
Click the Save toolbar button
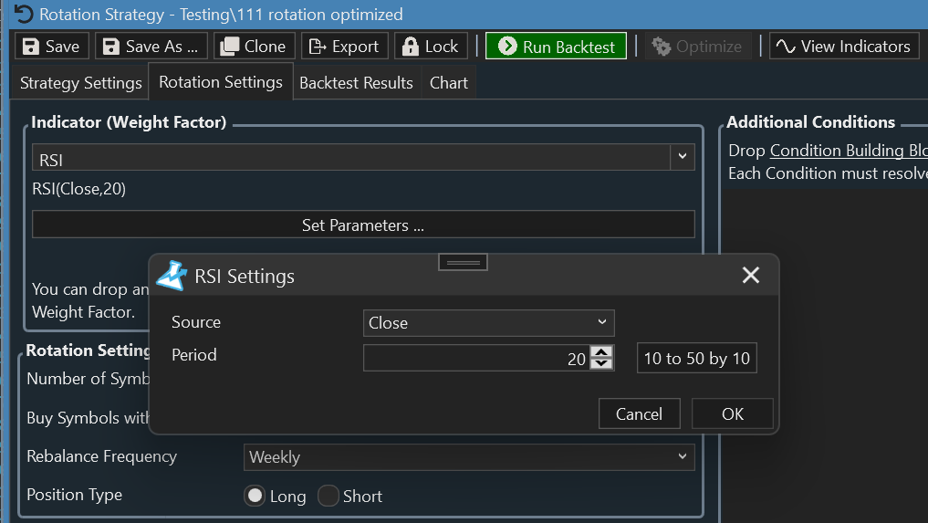[x=52, y=47]
